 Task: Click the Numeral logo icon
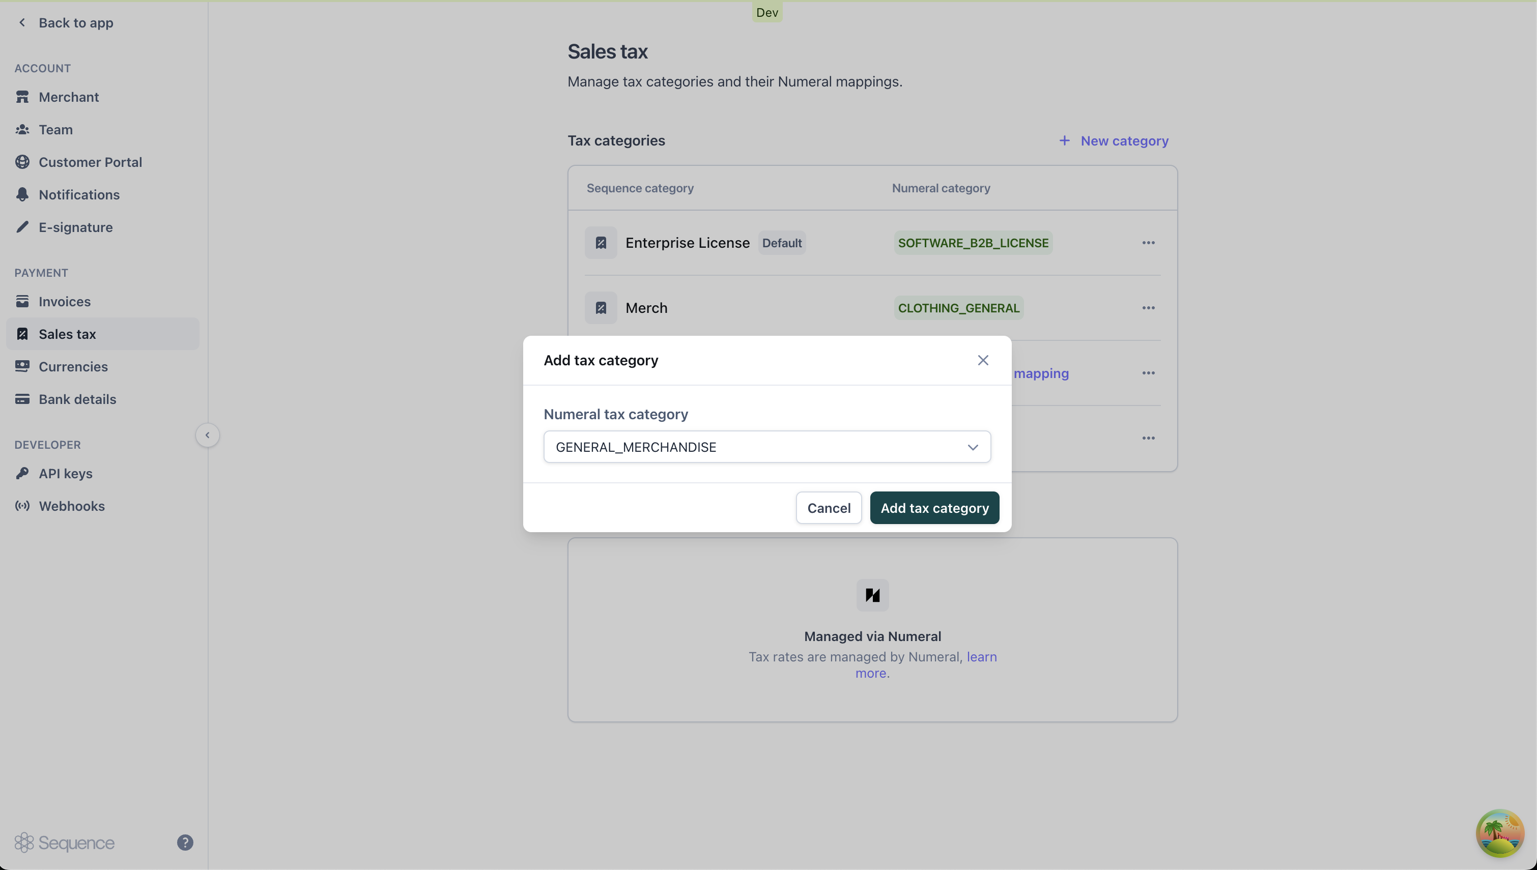[x=872, y=595]
